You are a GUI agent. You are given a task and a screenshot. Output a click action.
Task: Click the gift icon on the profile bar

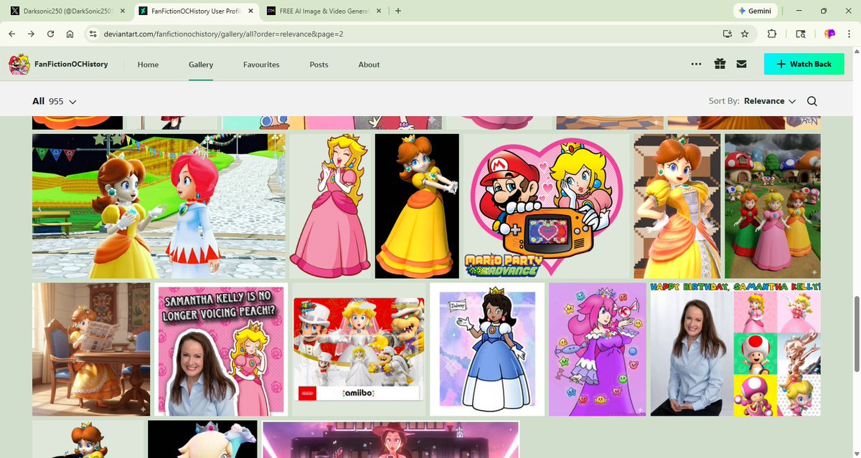[x=720, y=64]
